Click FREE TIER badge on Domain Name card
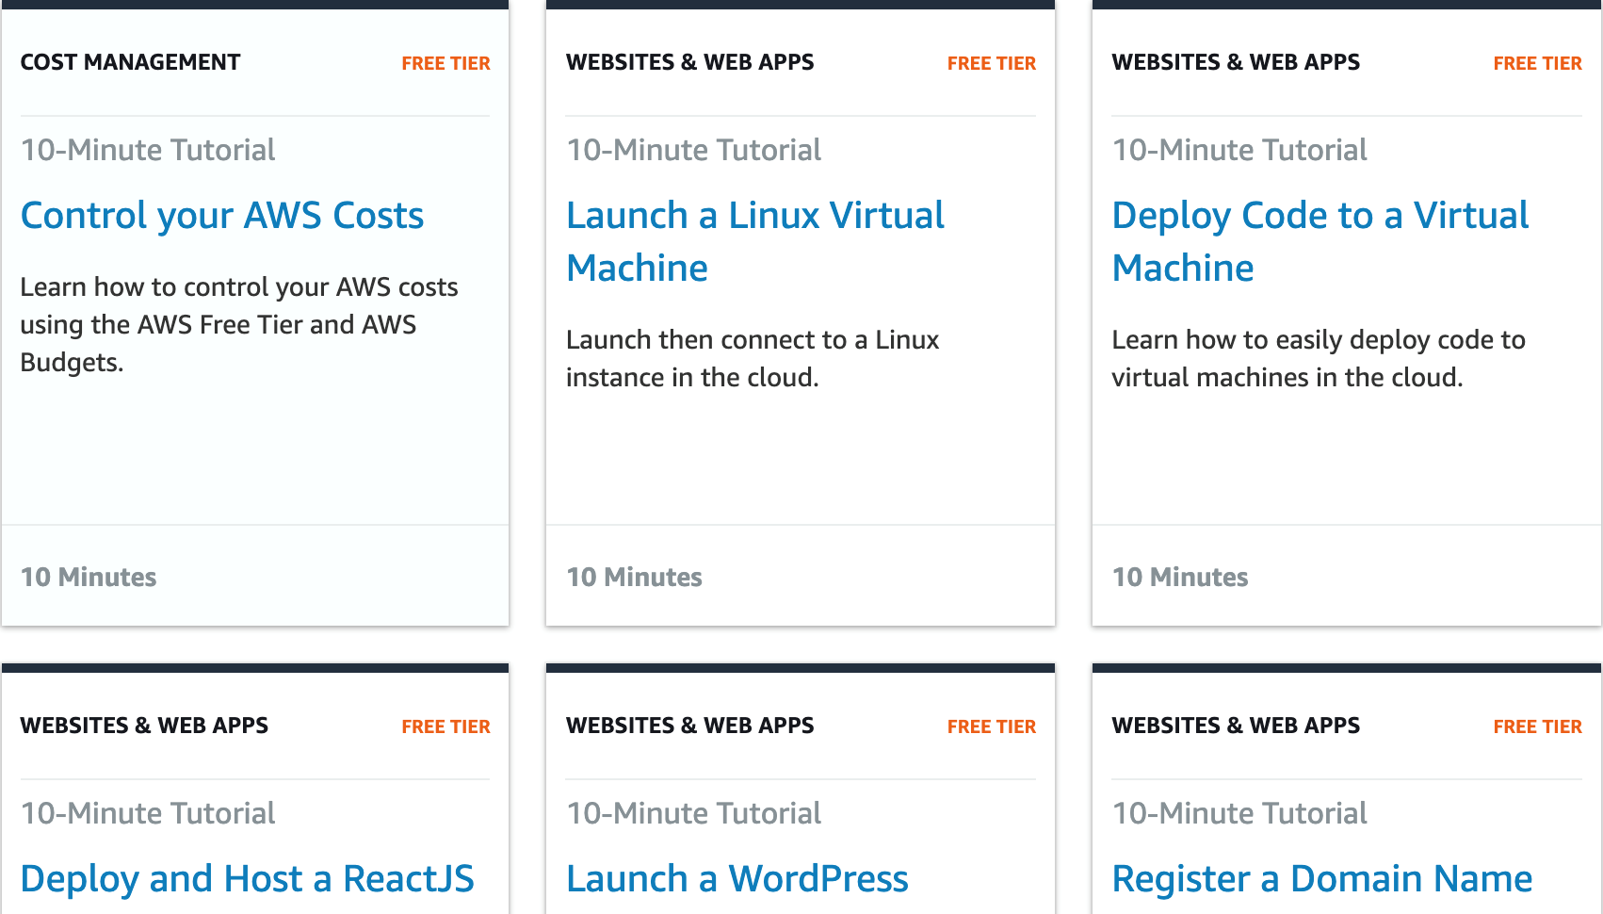The width and height of the screenshot is (1603, 914). tap(1538, 726)
